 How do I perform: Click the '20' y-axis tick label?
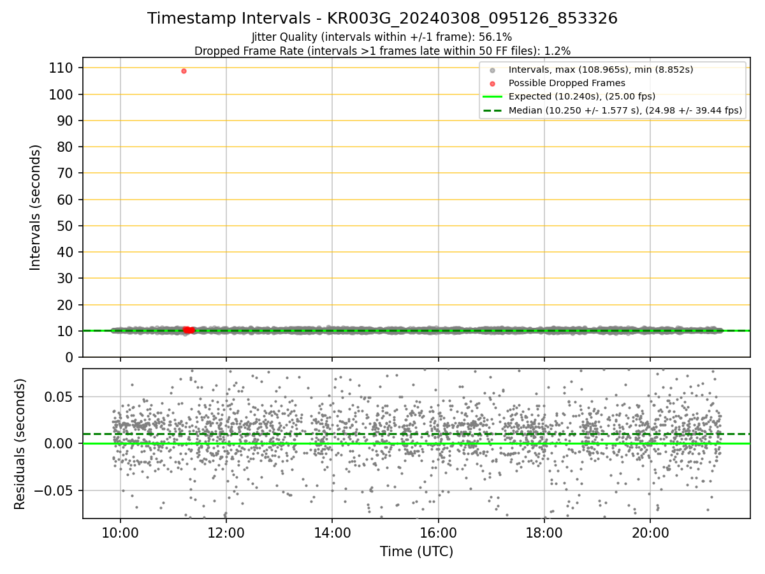[x=65, y=305]
